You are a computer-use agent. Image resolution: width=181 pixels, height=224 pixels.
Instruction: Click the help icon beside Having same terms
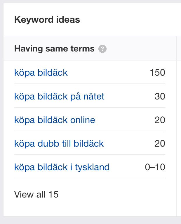click(102, 49)
